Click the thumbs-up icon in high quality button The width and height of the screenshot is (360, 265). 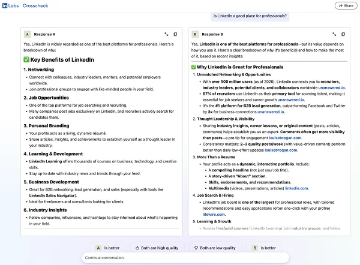click(137, 248)
